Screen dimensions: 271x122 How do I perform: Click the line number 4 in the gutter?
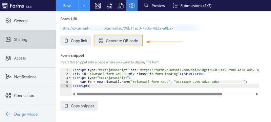[x=67, y=82]
